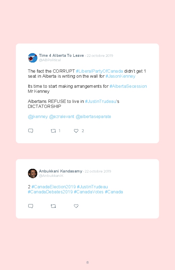Reply to Anbukkani Kandasamy's tweet
Image resolution: width=175 pixels, height=270 pixels.
point(31,206)
